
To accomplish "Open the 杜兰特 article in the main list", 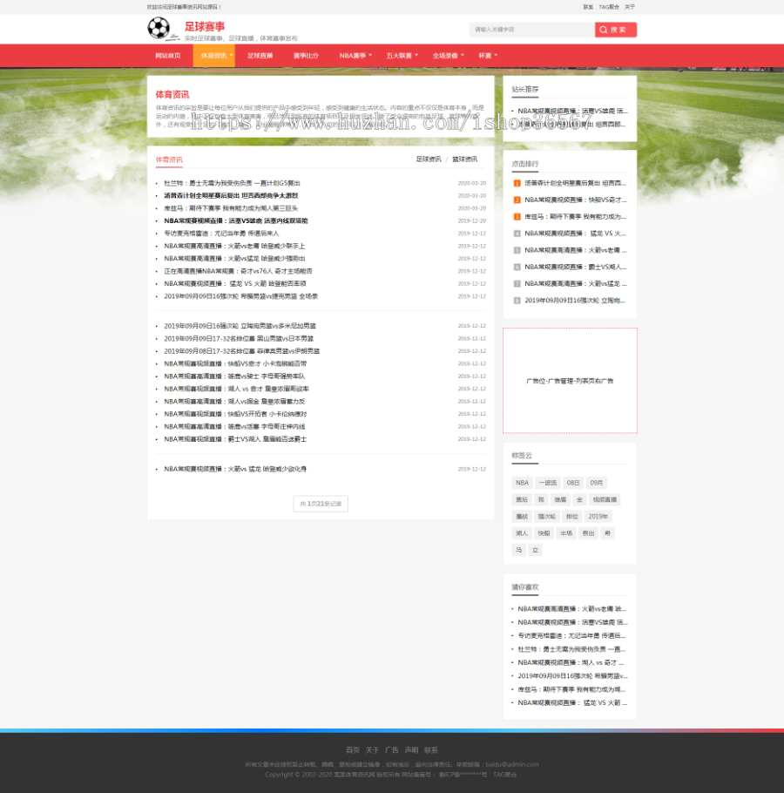I will point(232,183).
